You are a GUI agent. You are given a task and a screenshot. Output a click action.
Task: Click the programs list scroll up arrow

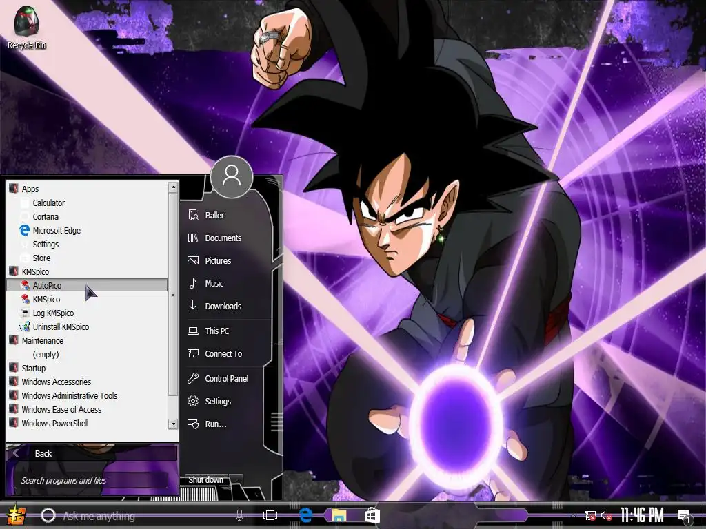[x=173, y=187]
